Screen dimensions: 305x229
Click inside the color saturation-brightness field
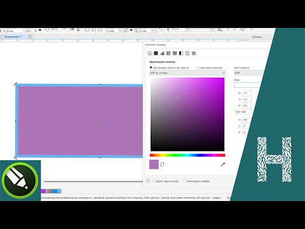click(187, 114)
